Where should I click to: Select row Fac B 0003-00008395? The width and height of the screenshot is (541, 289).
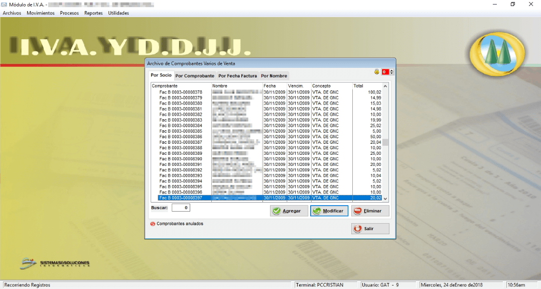(270, 186)
